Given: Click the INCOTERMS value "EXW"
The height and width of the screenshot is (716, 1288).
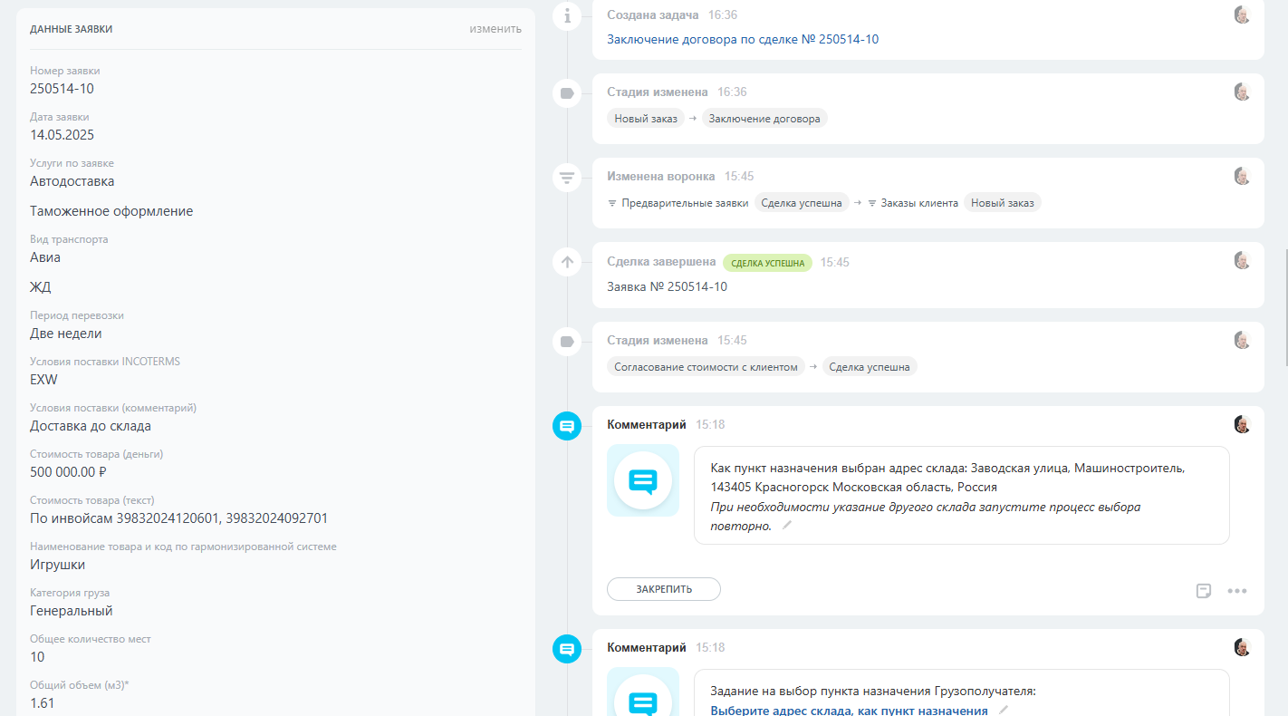Looking at the screenshot, I should (43, 380).
